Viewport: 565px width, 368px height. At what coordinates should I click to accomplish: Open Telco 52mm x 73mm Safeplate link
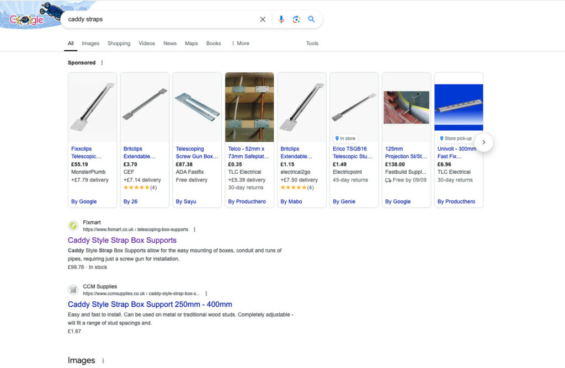(249, 153)
